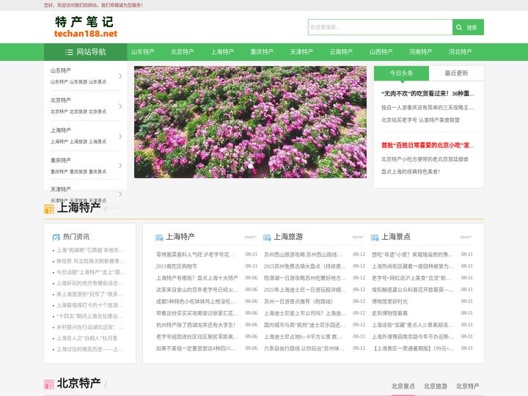Viewport: 528px width, 396px height.
Task: Open 重庆特产 in the green nav bar
Action: pyautogui.click(x=262, y=52)
